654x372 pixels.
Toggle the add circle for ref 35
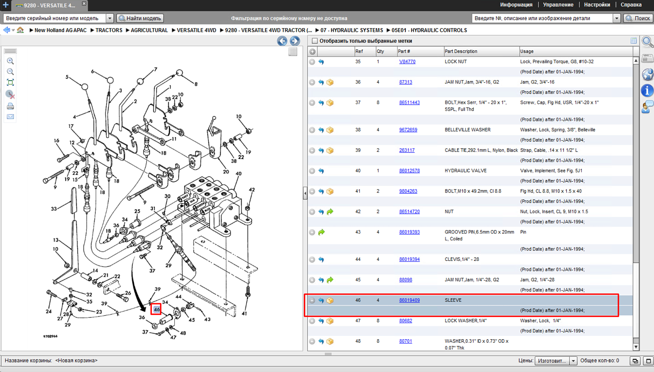point(312,62)
